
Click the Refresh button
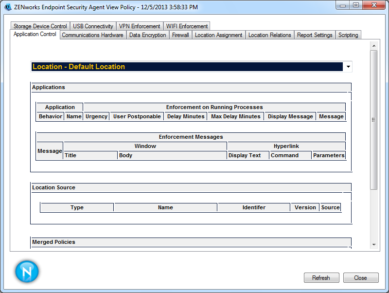point(321,277)
